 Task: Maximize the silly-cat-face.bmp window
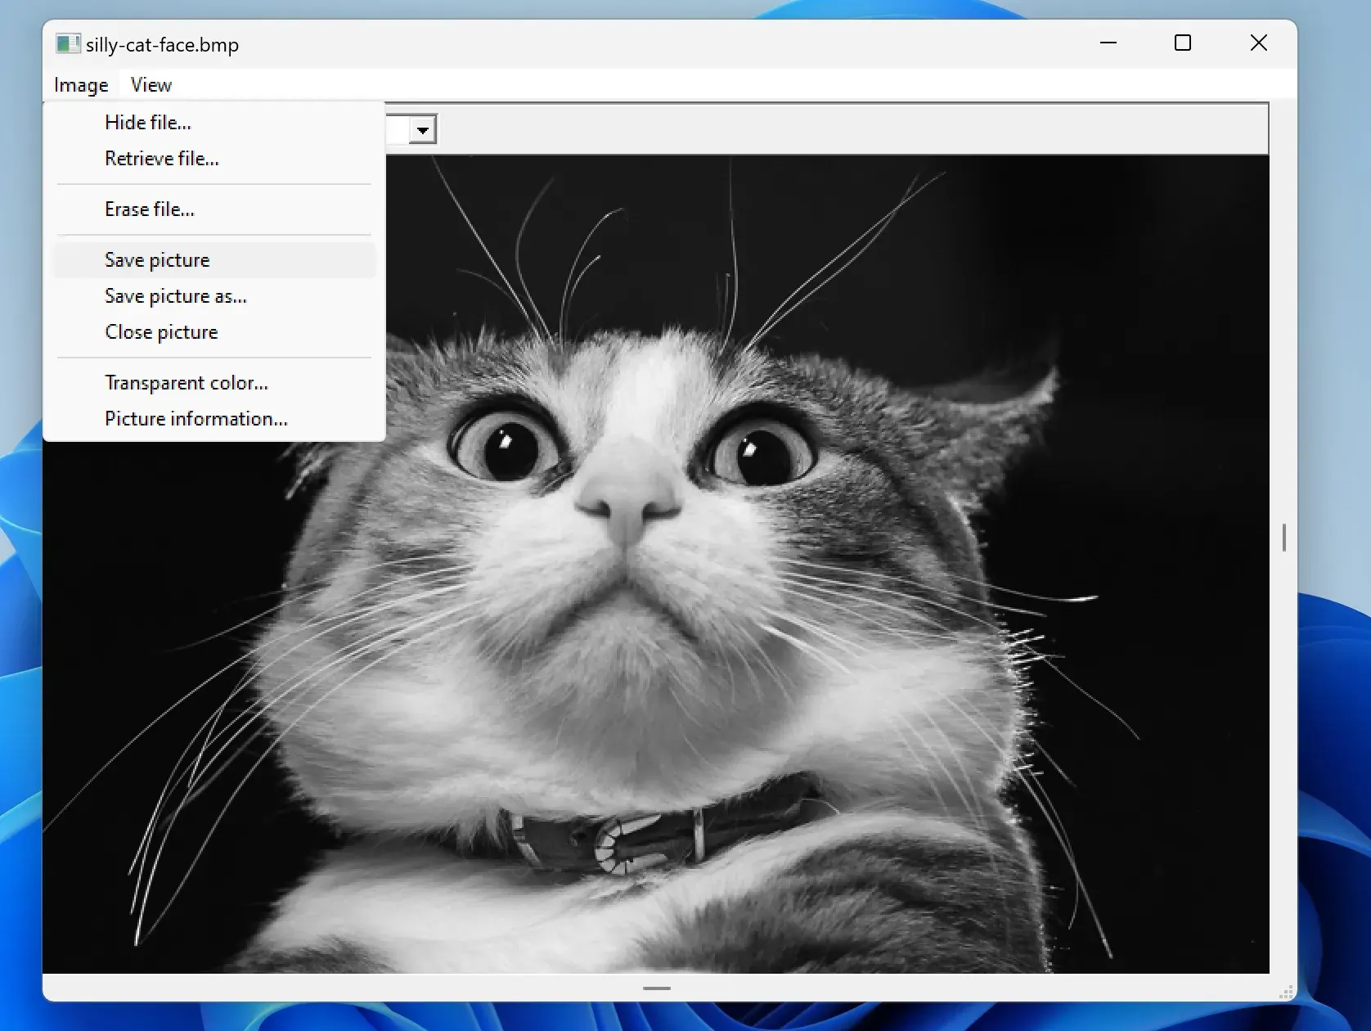(1183, 43)
